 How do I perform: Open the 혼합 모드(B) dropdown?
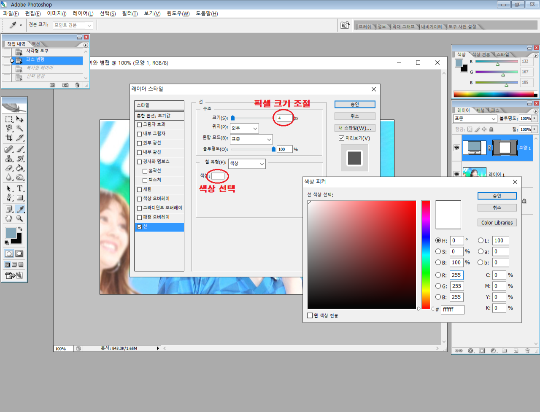pyautogui.click(x=251, y=139)
